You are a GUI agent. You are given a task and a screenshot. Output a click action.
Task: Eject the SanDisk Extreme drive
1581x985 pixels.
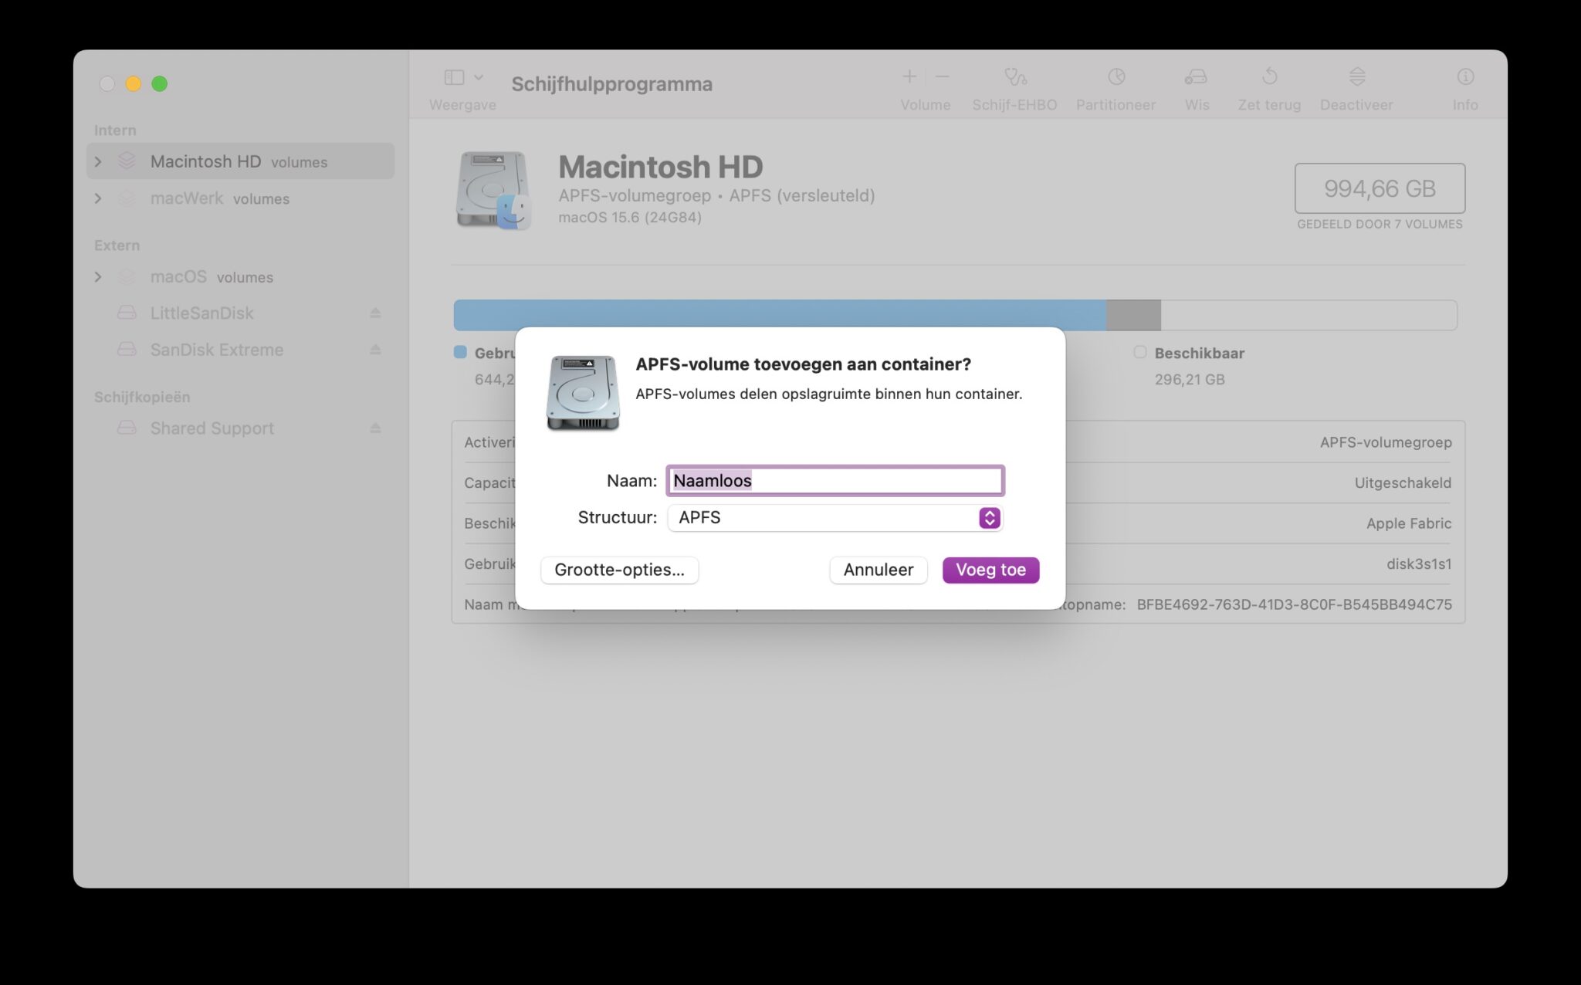tap(375, 350)
